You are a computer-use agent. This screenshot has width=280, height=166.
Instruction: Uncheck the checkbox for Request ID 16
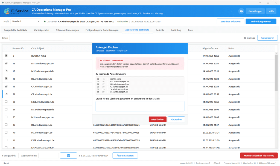[x=6, y=63]
